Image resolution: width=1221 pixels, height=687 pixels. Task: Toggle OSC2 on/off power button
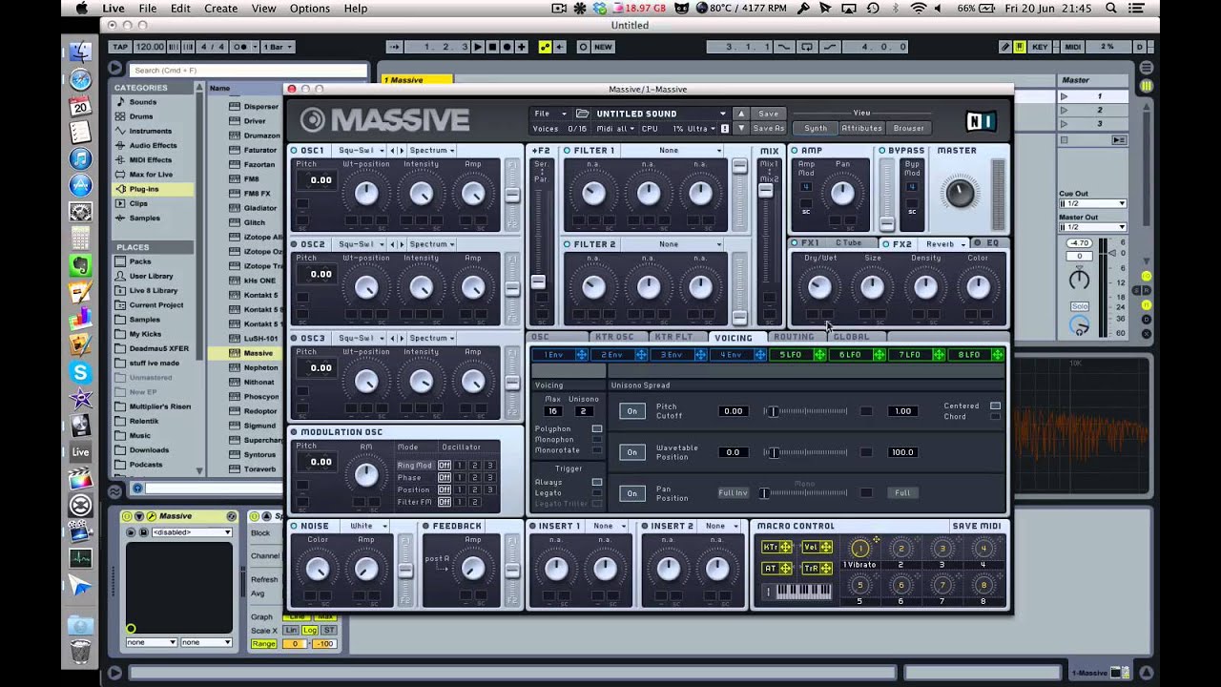[295, 244]
